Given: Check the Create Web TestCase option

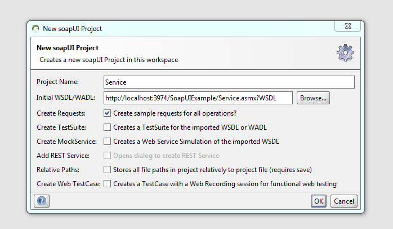Looking at the screenshot, I should [108, 183].
